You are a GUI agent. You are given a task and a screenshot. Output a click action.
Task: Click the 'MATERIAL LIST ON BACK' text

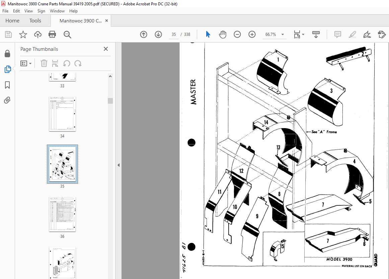point(357,266)
